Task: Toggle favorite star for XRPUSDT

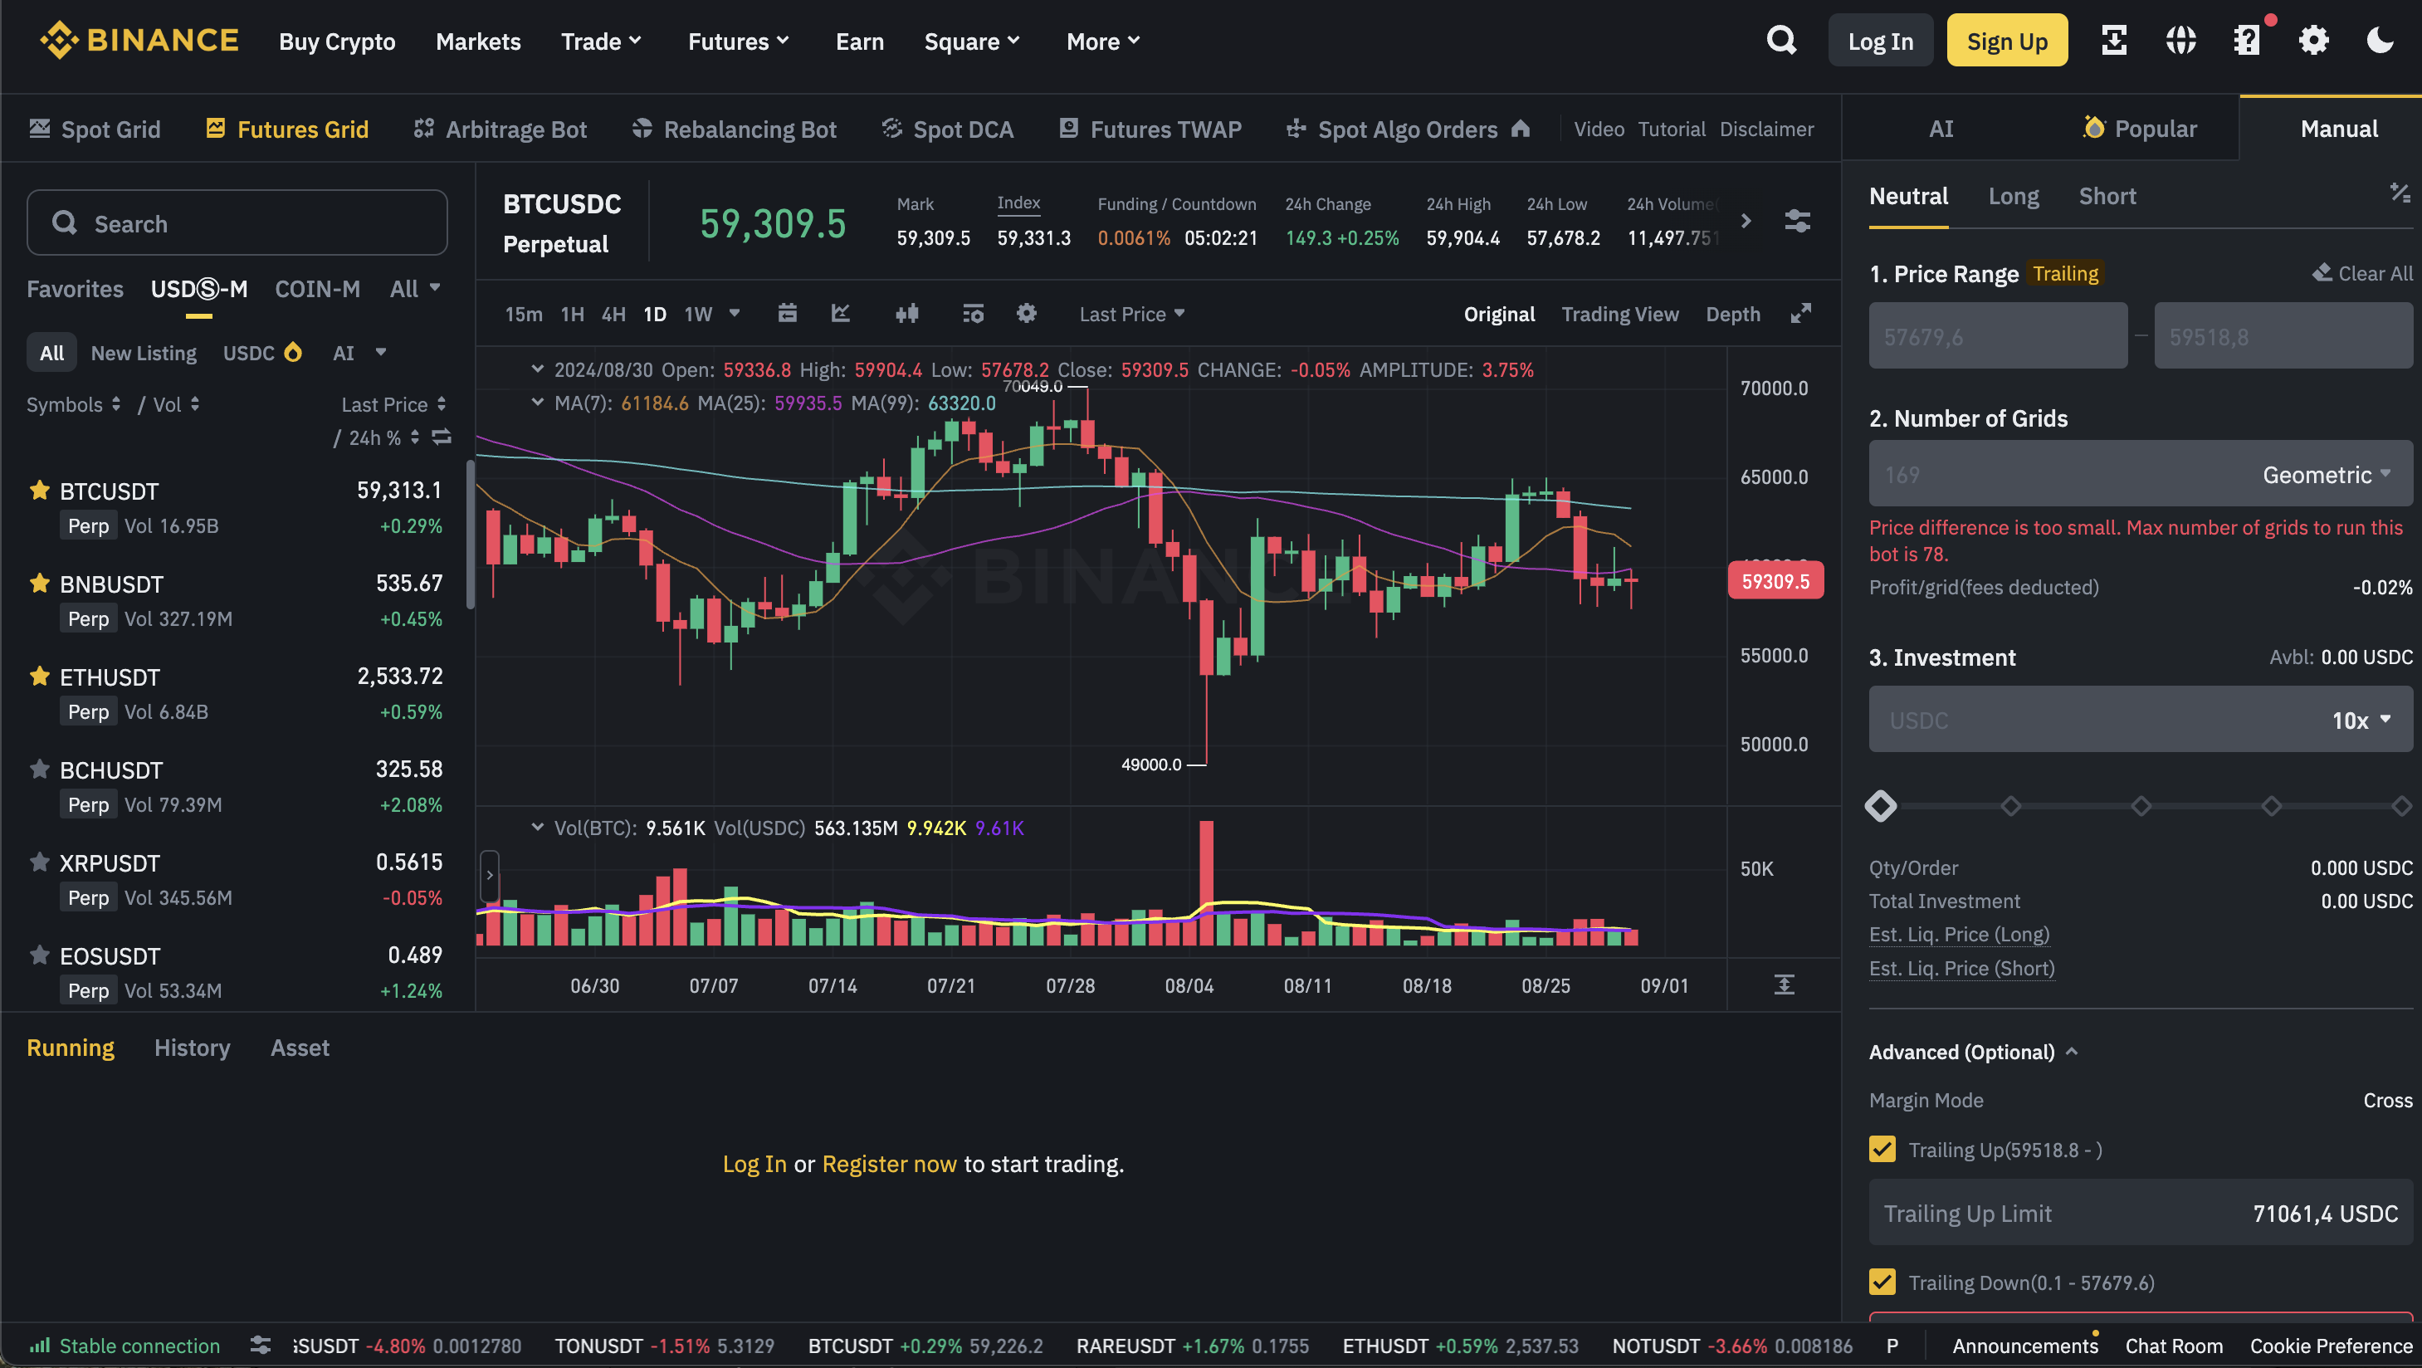Action: pos(40,862)
